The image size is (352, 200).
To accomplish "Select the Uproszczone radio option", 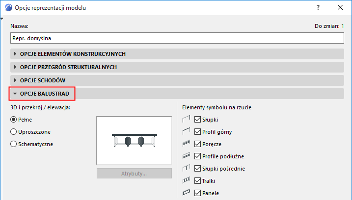I will tap(14, 132).
